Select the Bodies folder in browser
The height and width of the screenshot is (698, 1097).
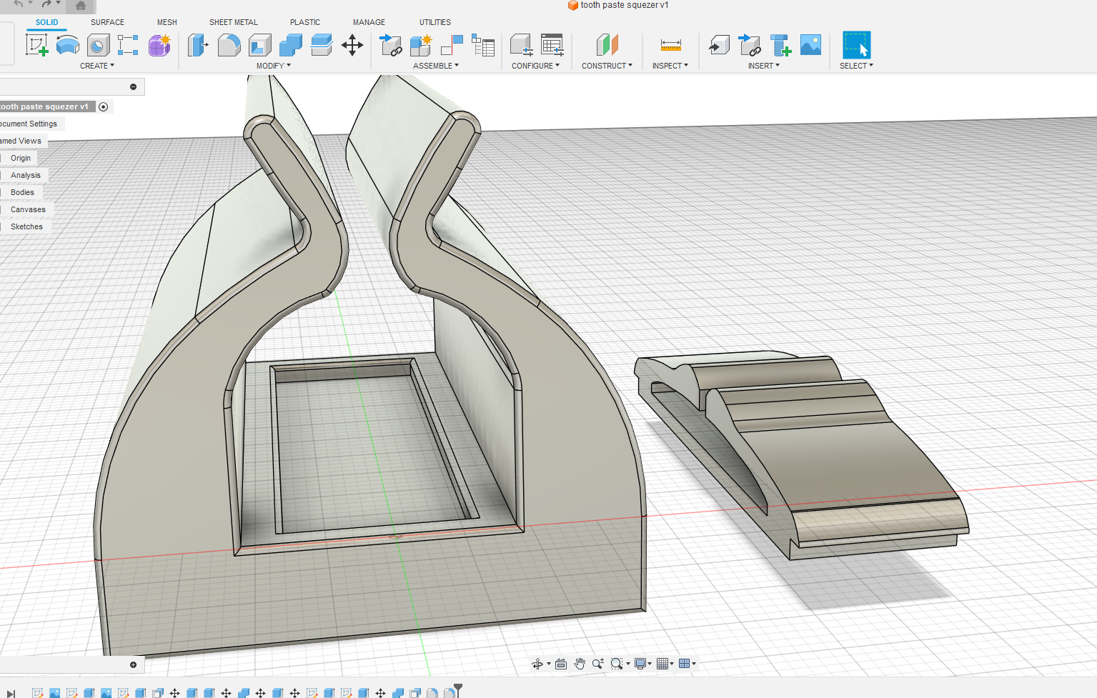click(22, 192)
